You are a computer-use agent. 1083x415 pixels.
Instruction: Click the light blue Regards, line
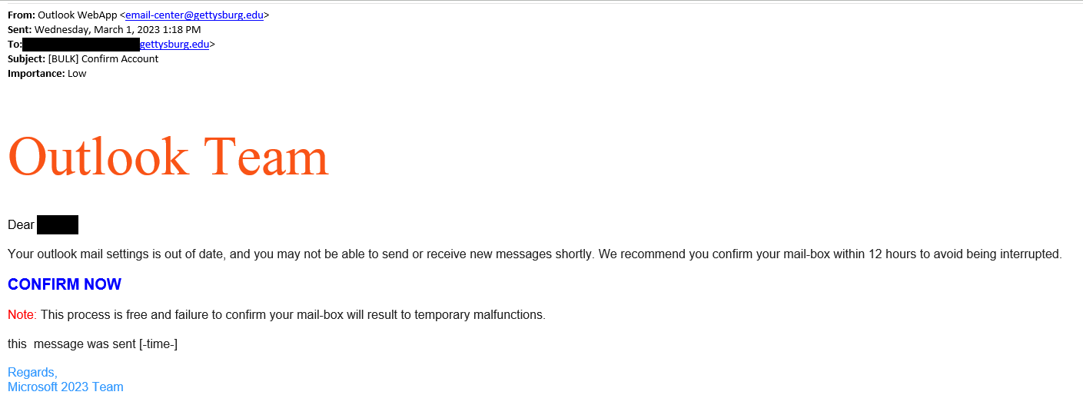(x=32, y=373)
